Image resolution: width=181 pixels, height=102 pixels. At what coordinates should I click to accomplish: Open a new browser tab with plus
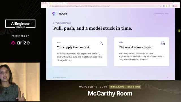pos(68,3)
